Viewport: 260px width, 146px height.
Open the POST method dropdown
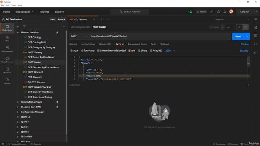pyautogui.click(x=79, y=36)
